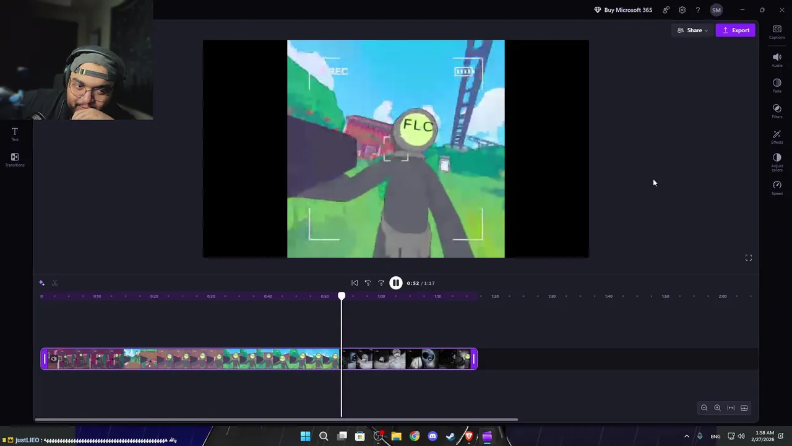
Task: Open Clipchamp settings gear
Action: point(682,10)
